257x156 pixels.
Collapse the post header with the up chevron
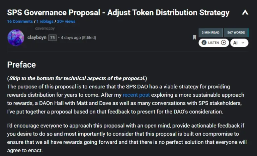pyautogui.click(x=245, y=13)
